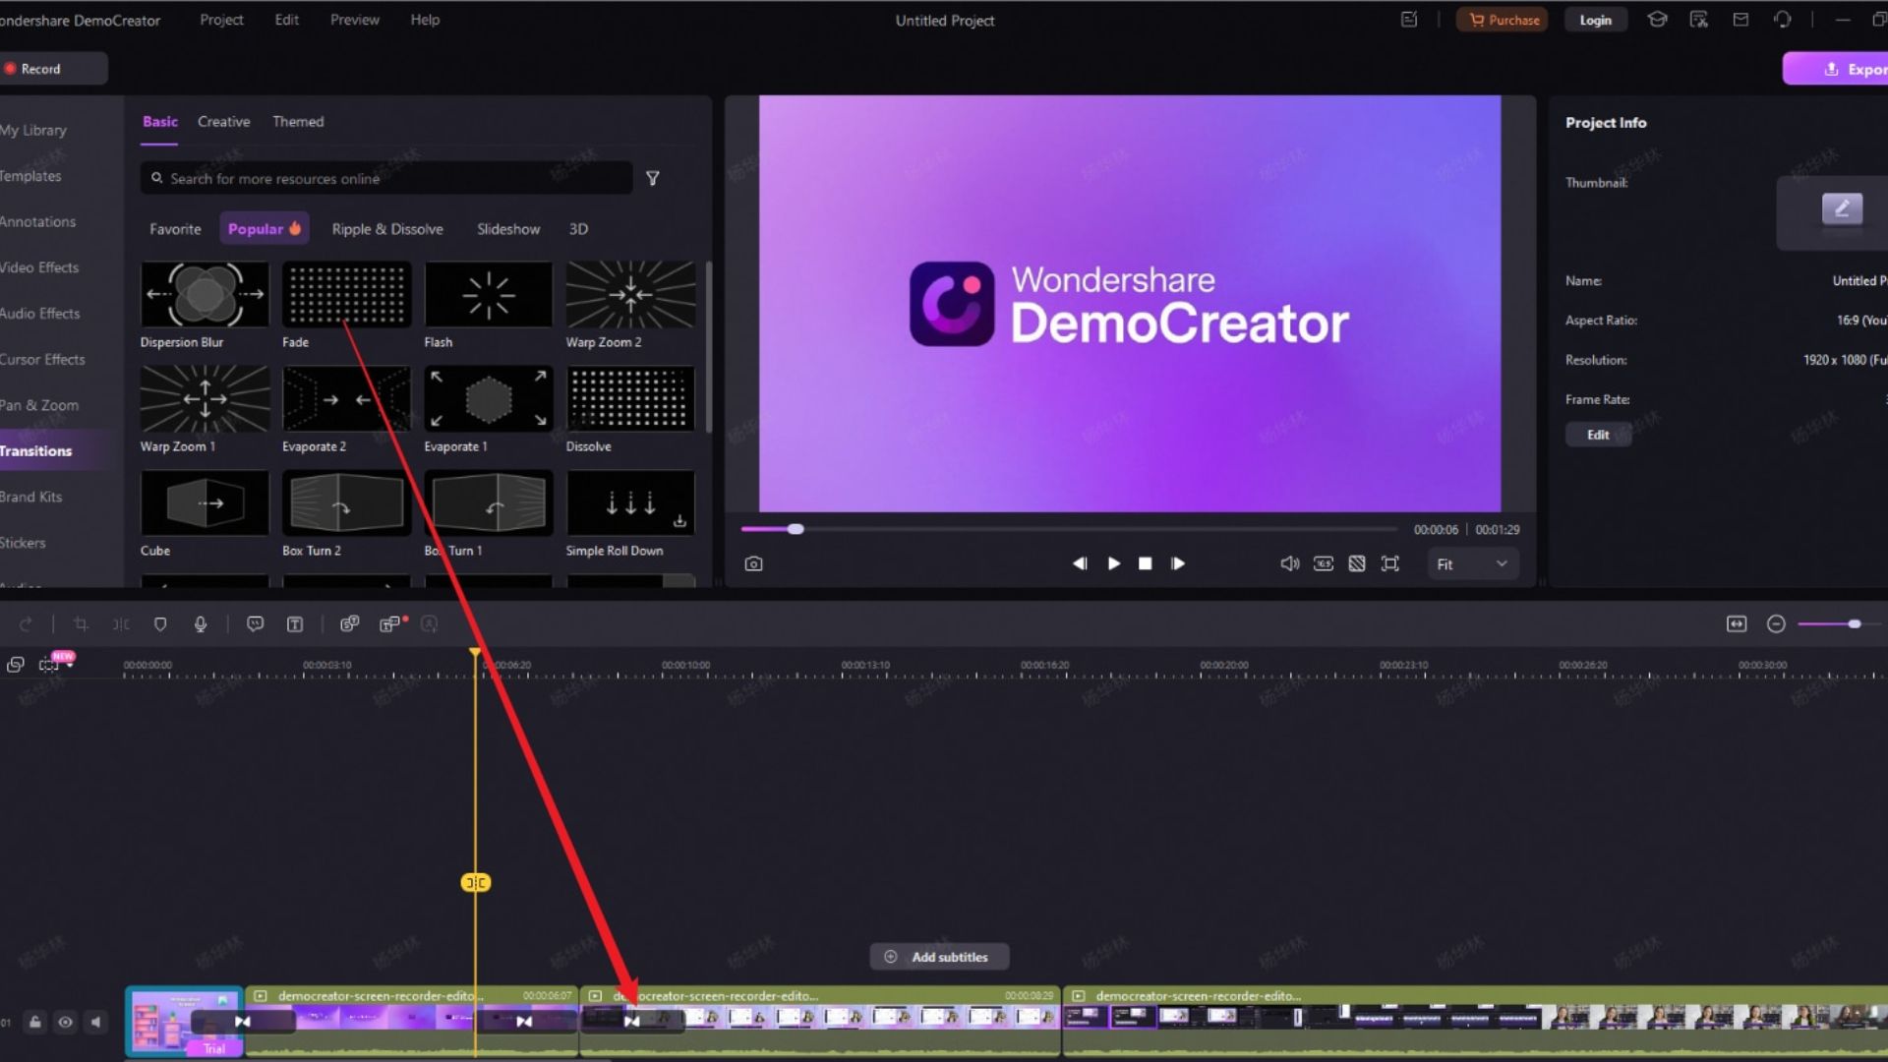1888x1062 pixels.
Task: Click the marker shield icon
Action: point(160,624)
